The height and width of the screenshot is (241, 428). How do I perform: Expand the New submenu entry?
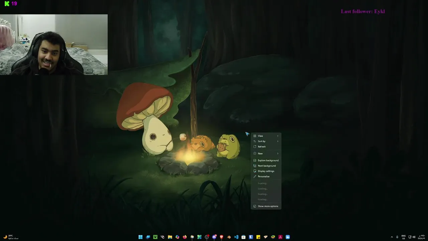pyautogui.click(x=266, y=153)
